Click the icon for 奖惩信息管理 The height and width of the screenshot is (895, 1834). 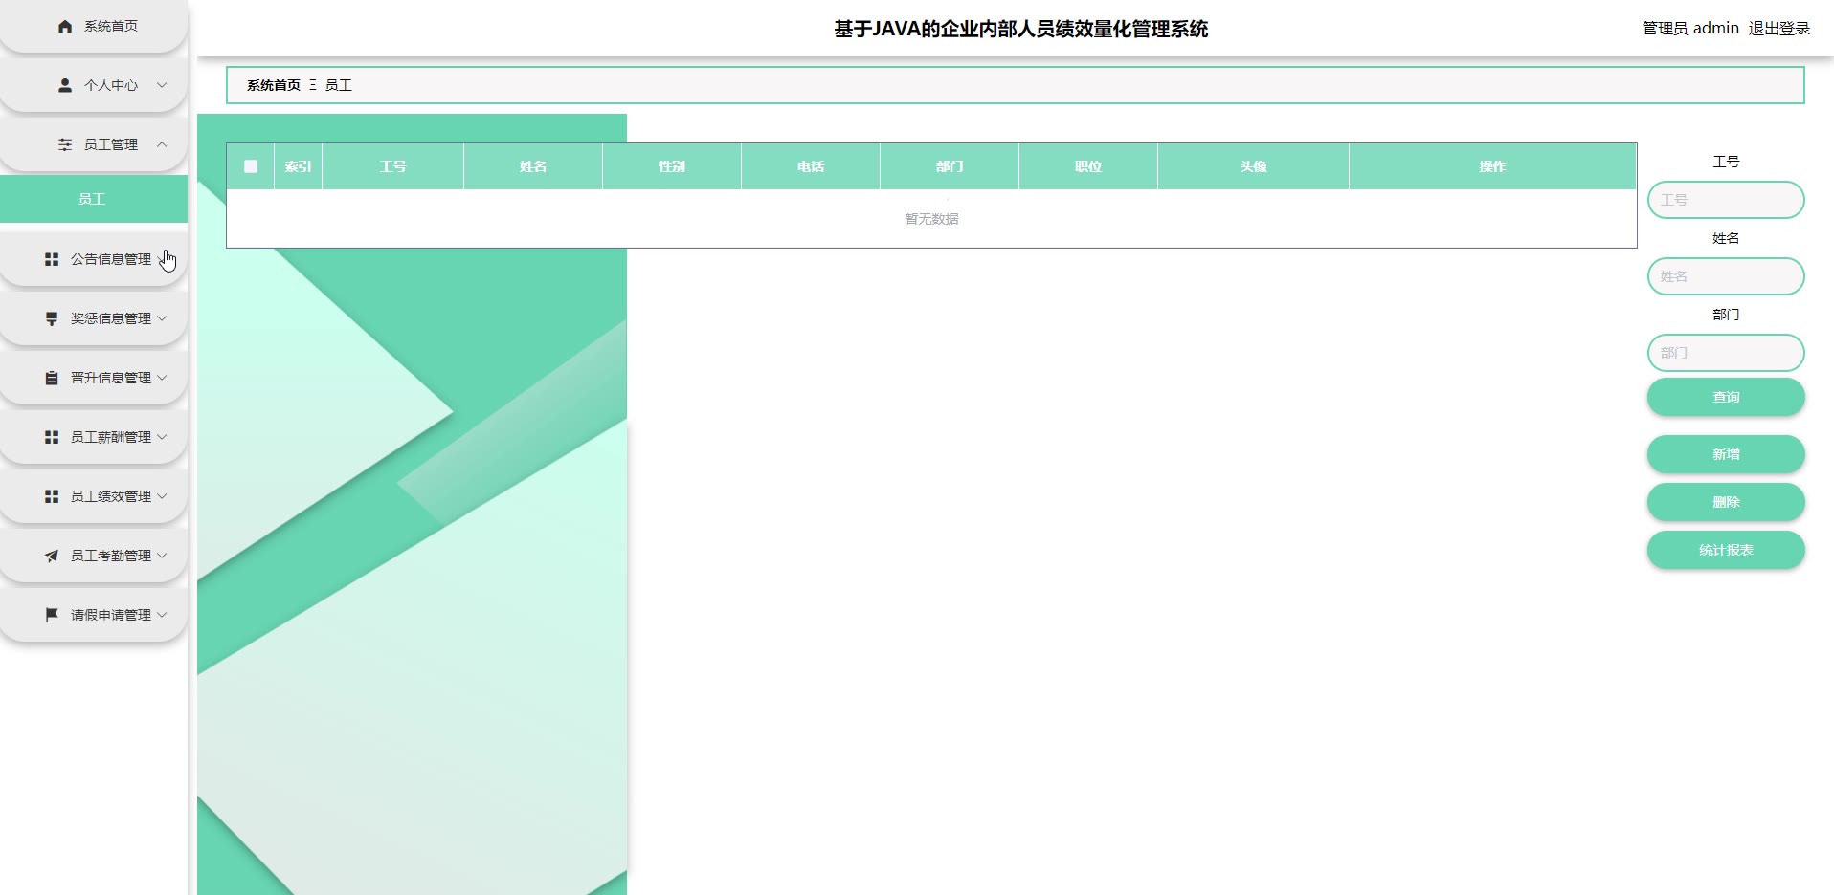(x=52, y=318)
